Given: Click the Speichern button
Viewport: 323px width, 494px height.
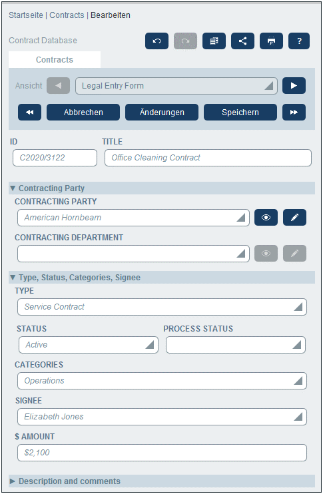Looking at the screenshot, I should [240, 112].
